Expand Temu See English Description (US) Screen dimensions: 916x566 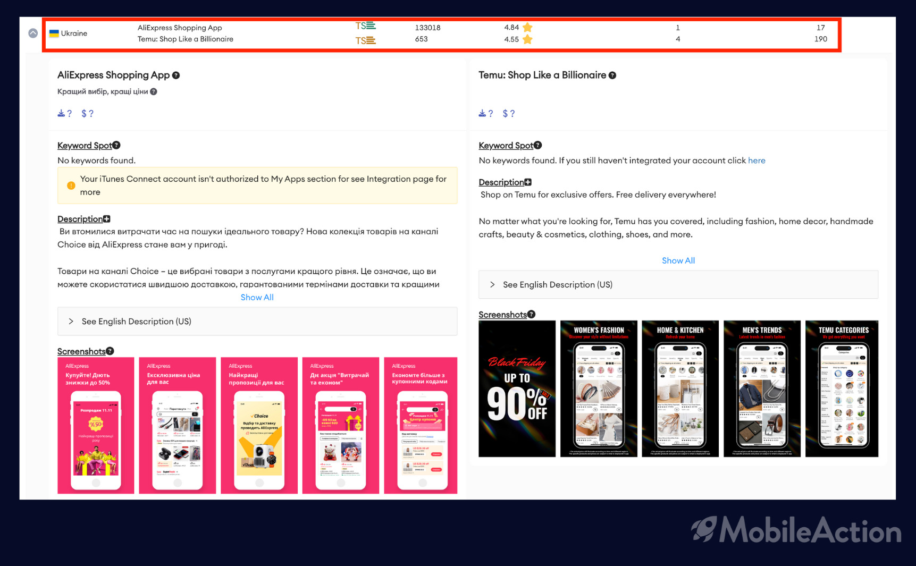[x=678, y=285]
